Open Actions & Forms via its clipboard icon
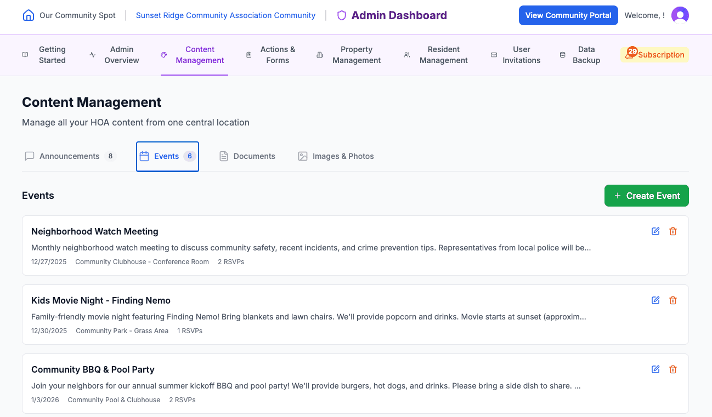The height and width of the screenshot is (417, 712). click(248, 55)
